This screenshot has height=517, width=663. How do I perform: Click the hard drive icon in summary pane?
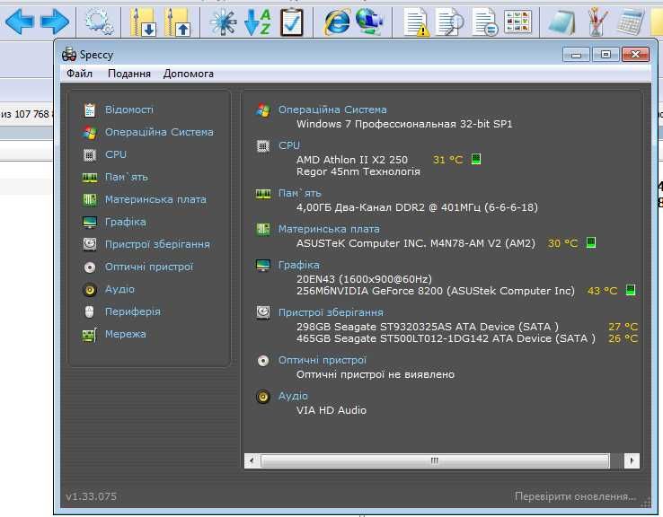[263, 312]
